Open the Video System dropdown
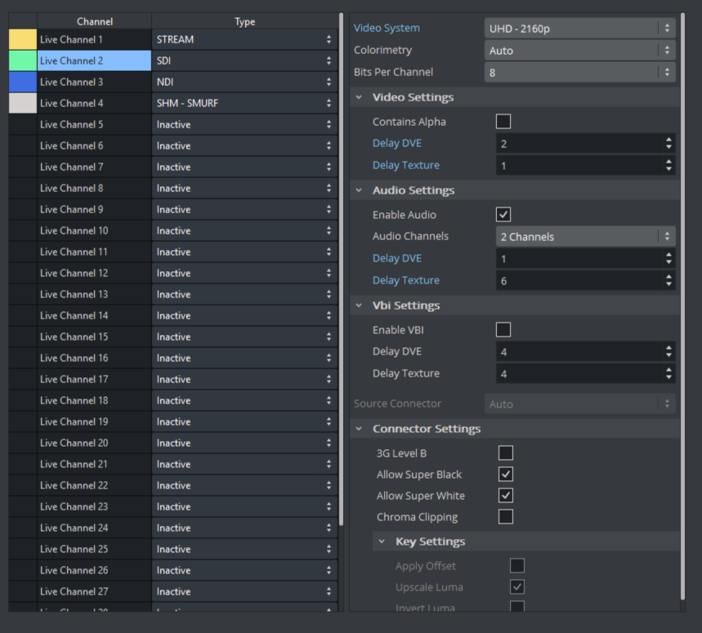 click(x=579, y=28)
